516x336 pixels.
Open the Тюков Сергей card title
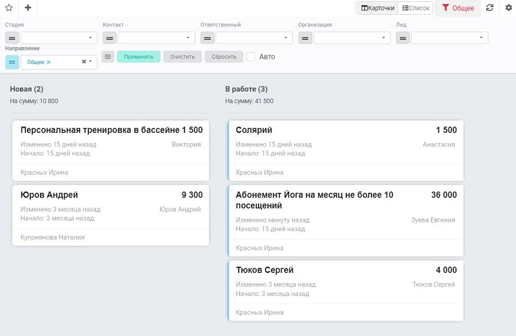264,270
